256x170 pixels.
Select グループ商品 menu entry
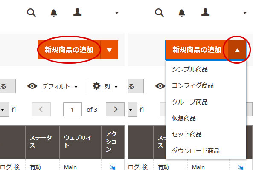(189, 102)
